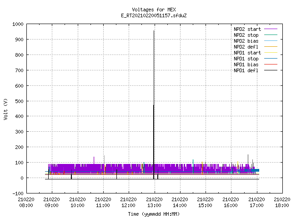Image resolution: width=291 pixels, height=218 pixels.
Task: Click the 300 y-axis tick label
Action: 19,132
